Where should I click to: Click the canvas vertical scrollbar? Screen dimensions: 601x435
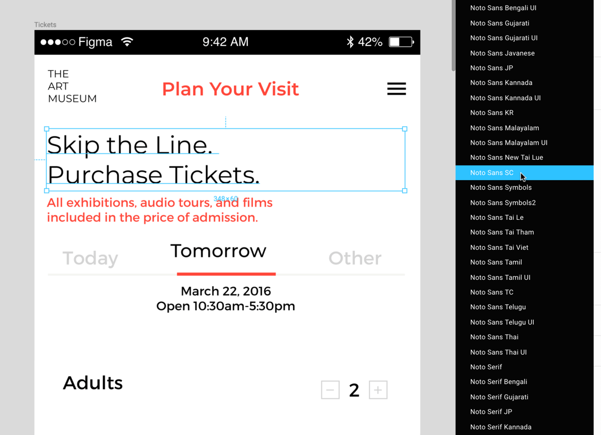(x=453, y=35)
